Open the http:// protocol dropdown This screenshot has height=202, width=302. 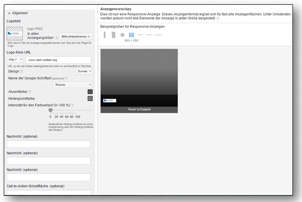(15, 59)
